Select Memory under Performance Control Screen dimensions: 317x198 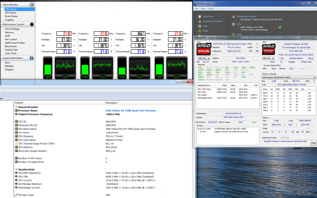pos(10,33)
